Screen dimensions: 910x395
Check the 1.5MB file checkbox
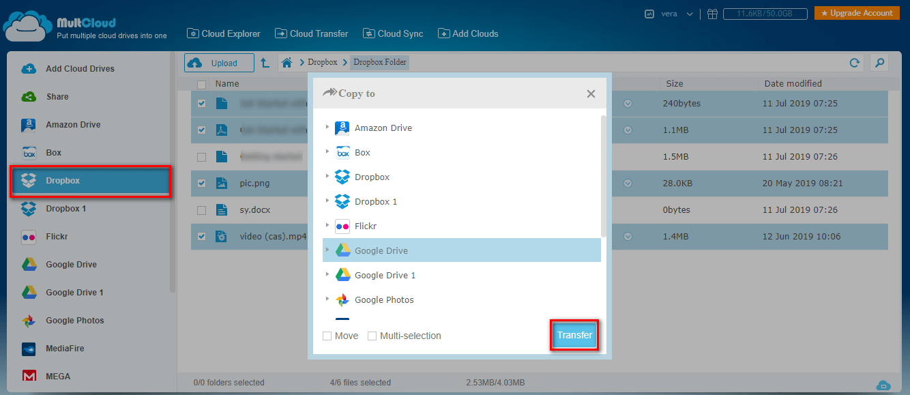point(201,157)
